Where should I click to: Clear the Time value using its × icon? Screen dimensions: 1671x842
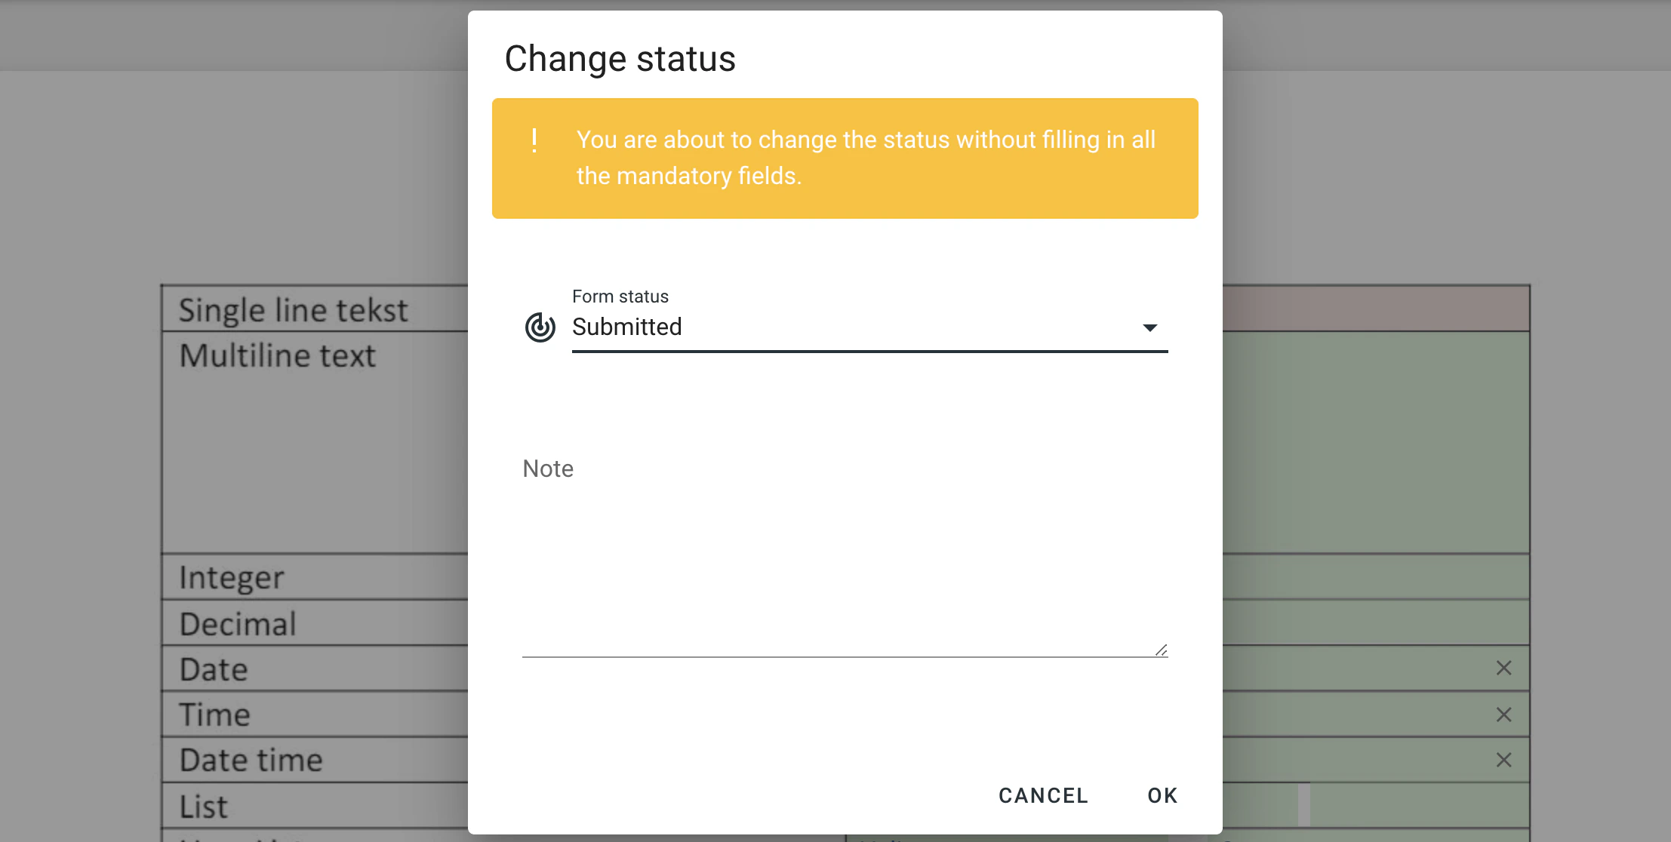coord(1503,713)
